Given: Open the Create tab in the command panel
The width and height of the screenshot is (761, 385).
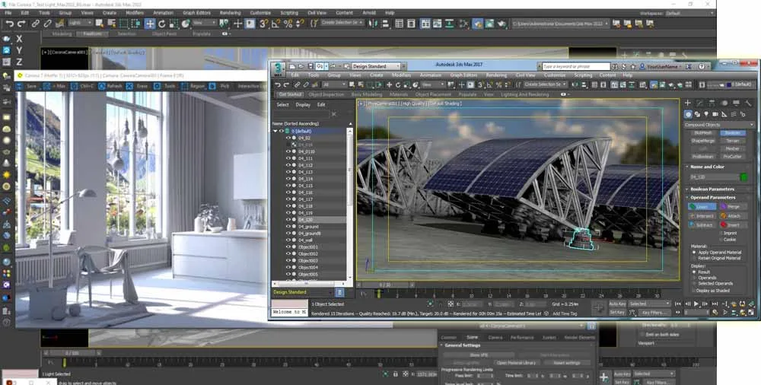Looking at the screenshot, I should click(688, 103).
